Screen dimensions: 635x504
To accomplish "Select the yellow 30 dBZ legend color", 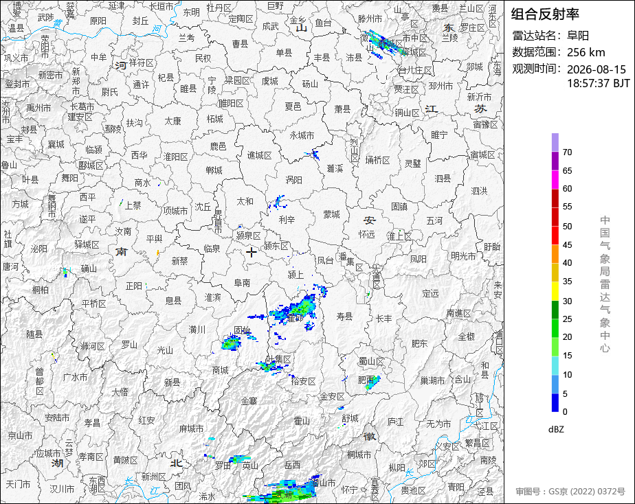I will point(555,291).
